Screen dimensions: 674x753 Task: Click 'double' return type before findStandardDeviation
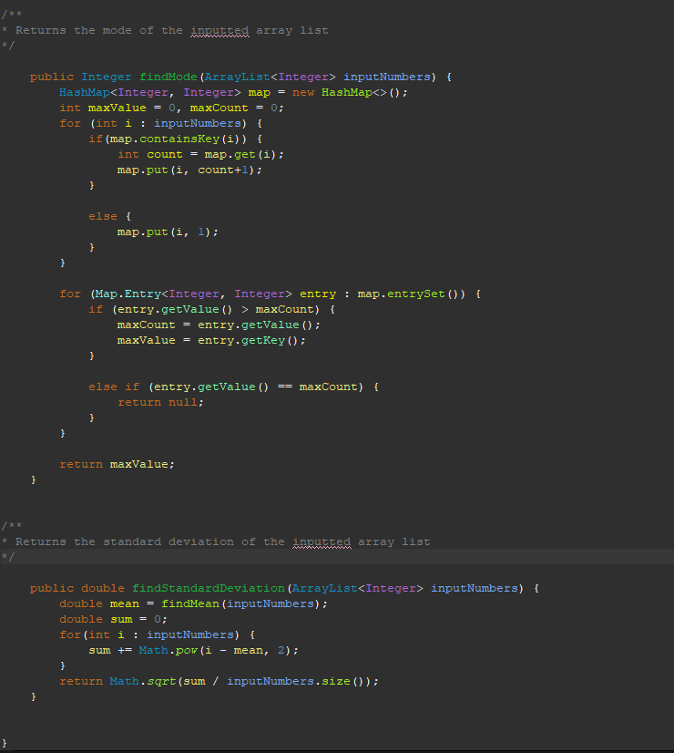(x=103, y=588)
